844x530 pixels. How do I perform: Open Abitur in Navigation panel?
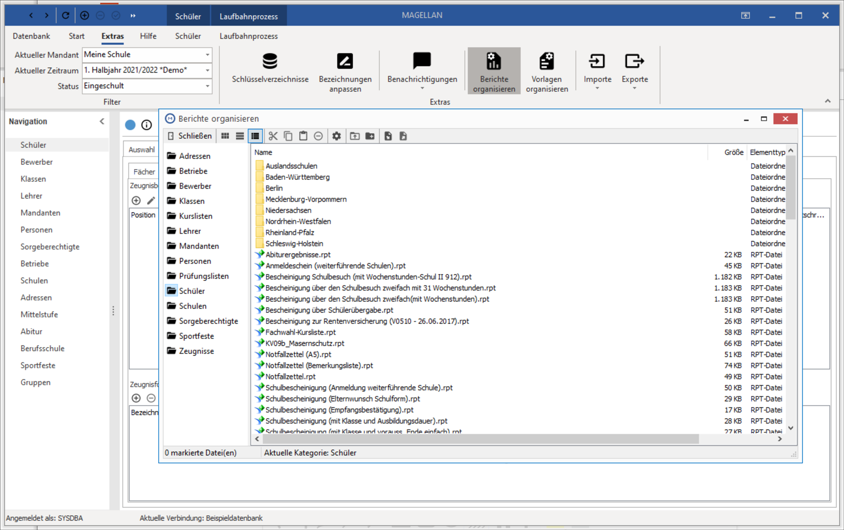pos(31,331)
